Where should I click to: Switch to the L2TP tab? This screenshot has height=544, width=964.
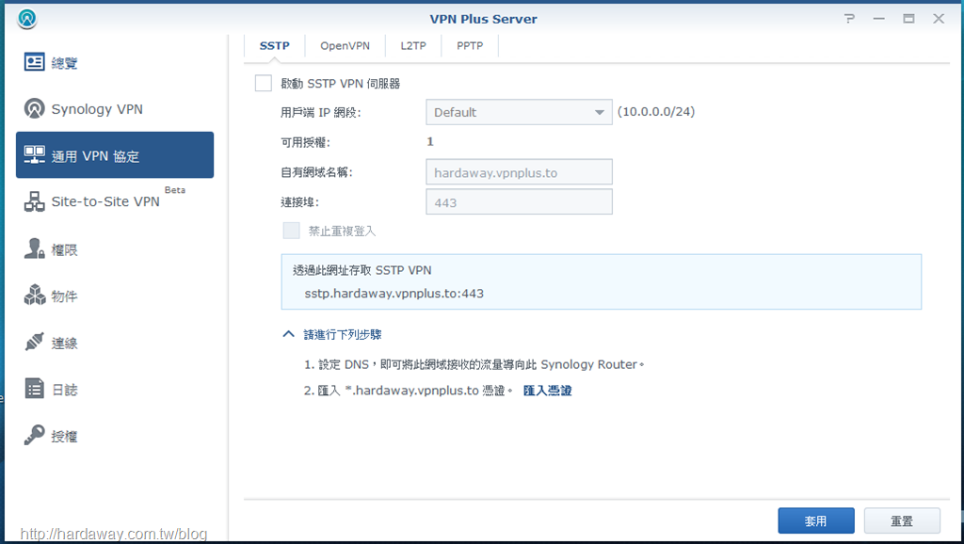[x=413, y=45]
